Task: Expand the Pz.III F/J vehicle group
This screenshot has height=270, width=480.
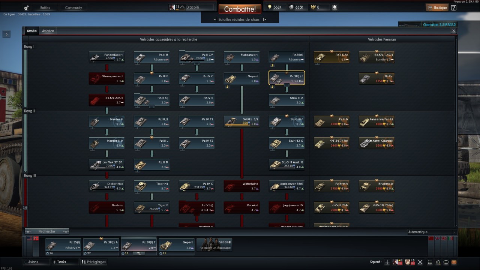Action: [x=152, y=100]
